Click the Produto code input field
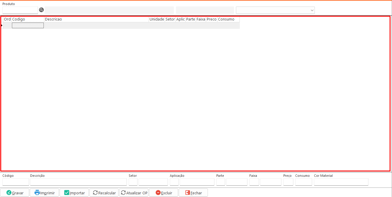Viewport: 392px width, 197px height. click(x=20, y=10)
